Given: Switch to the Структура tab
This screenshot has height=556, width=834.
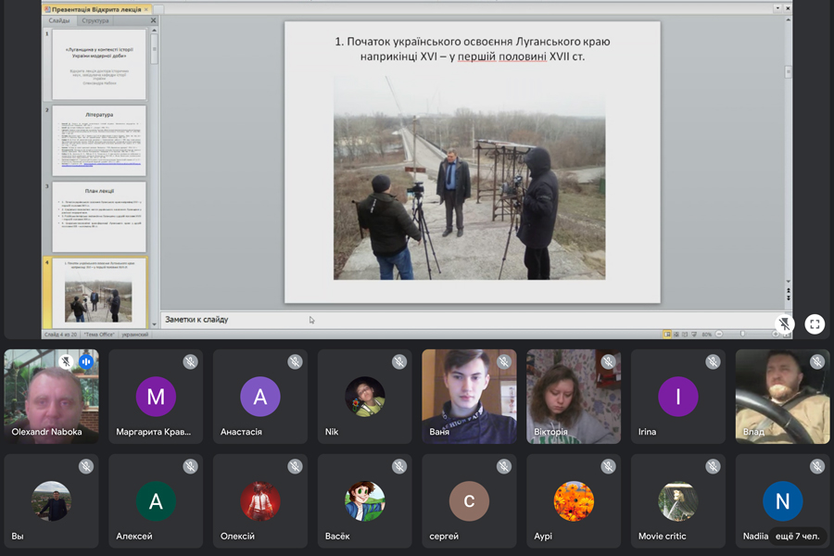Looking at the screenshot, I should coord(95,20).
